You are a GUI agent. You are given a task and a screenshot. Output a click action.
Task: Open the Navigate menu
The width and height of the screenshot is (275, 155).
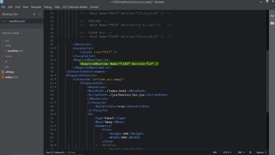[x=36, y=7]
